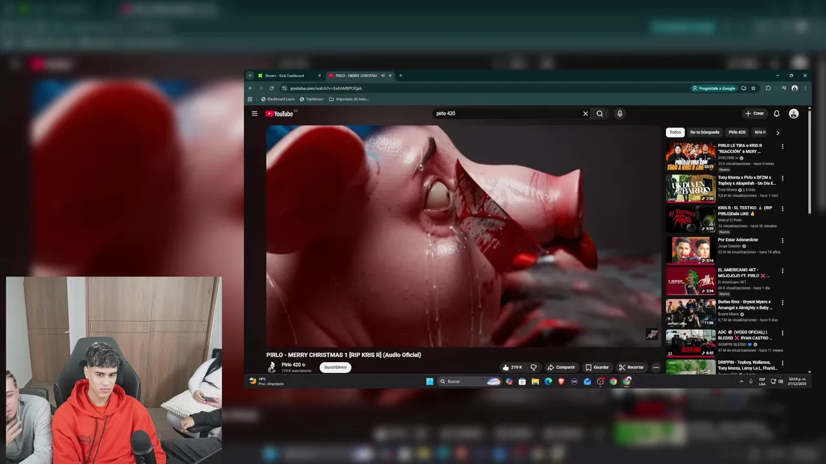Image resolution: width=826 pixels, height=464 pixels.
Task: Bookmark this page with the star icon
Action: coord(753,88)
